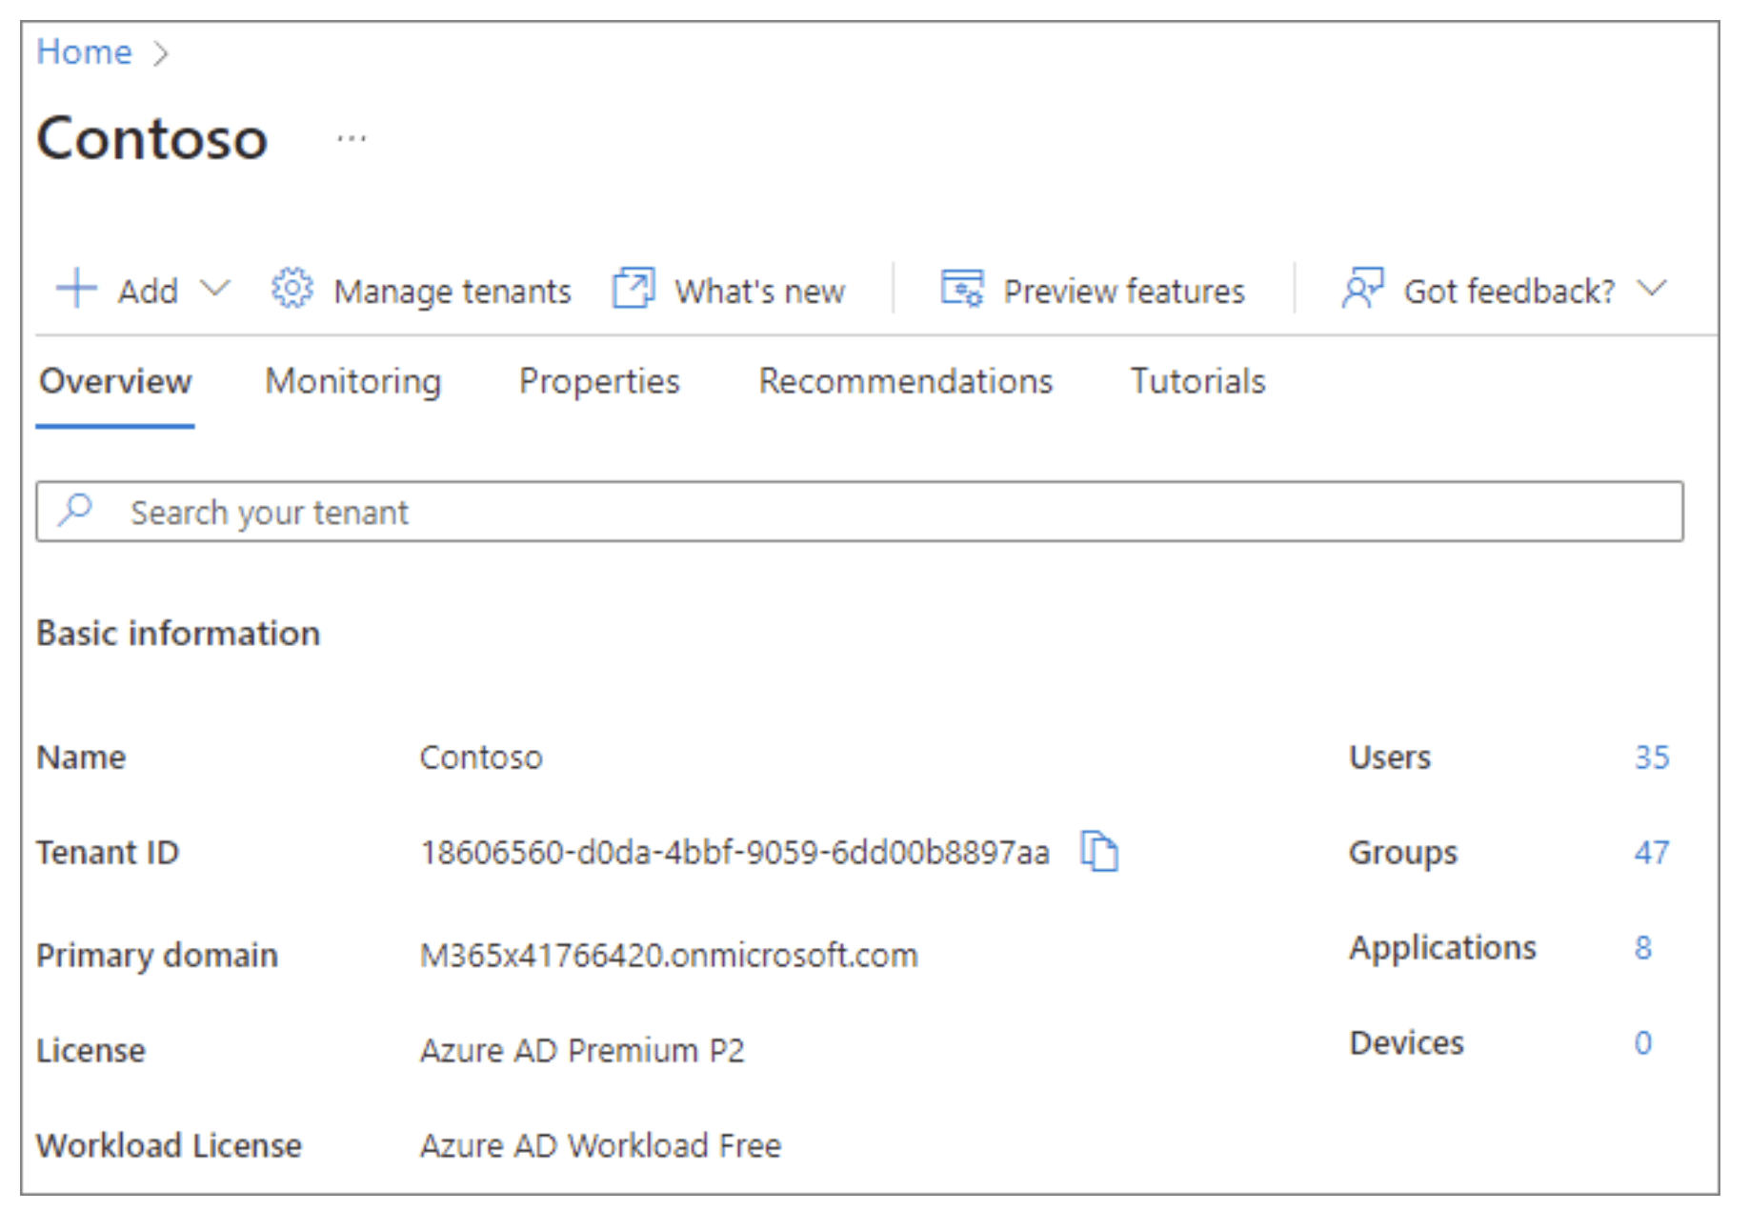Click the License label

(90, 1051)
